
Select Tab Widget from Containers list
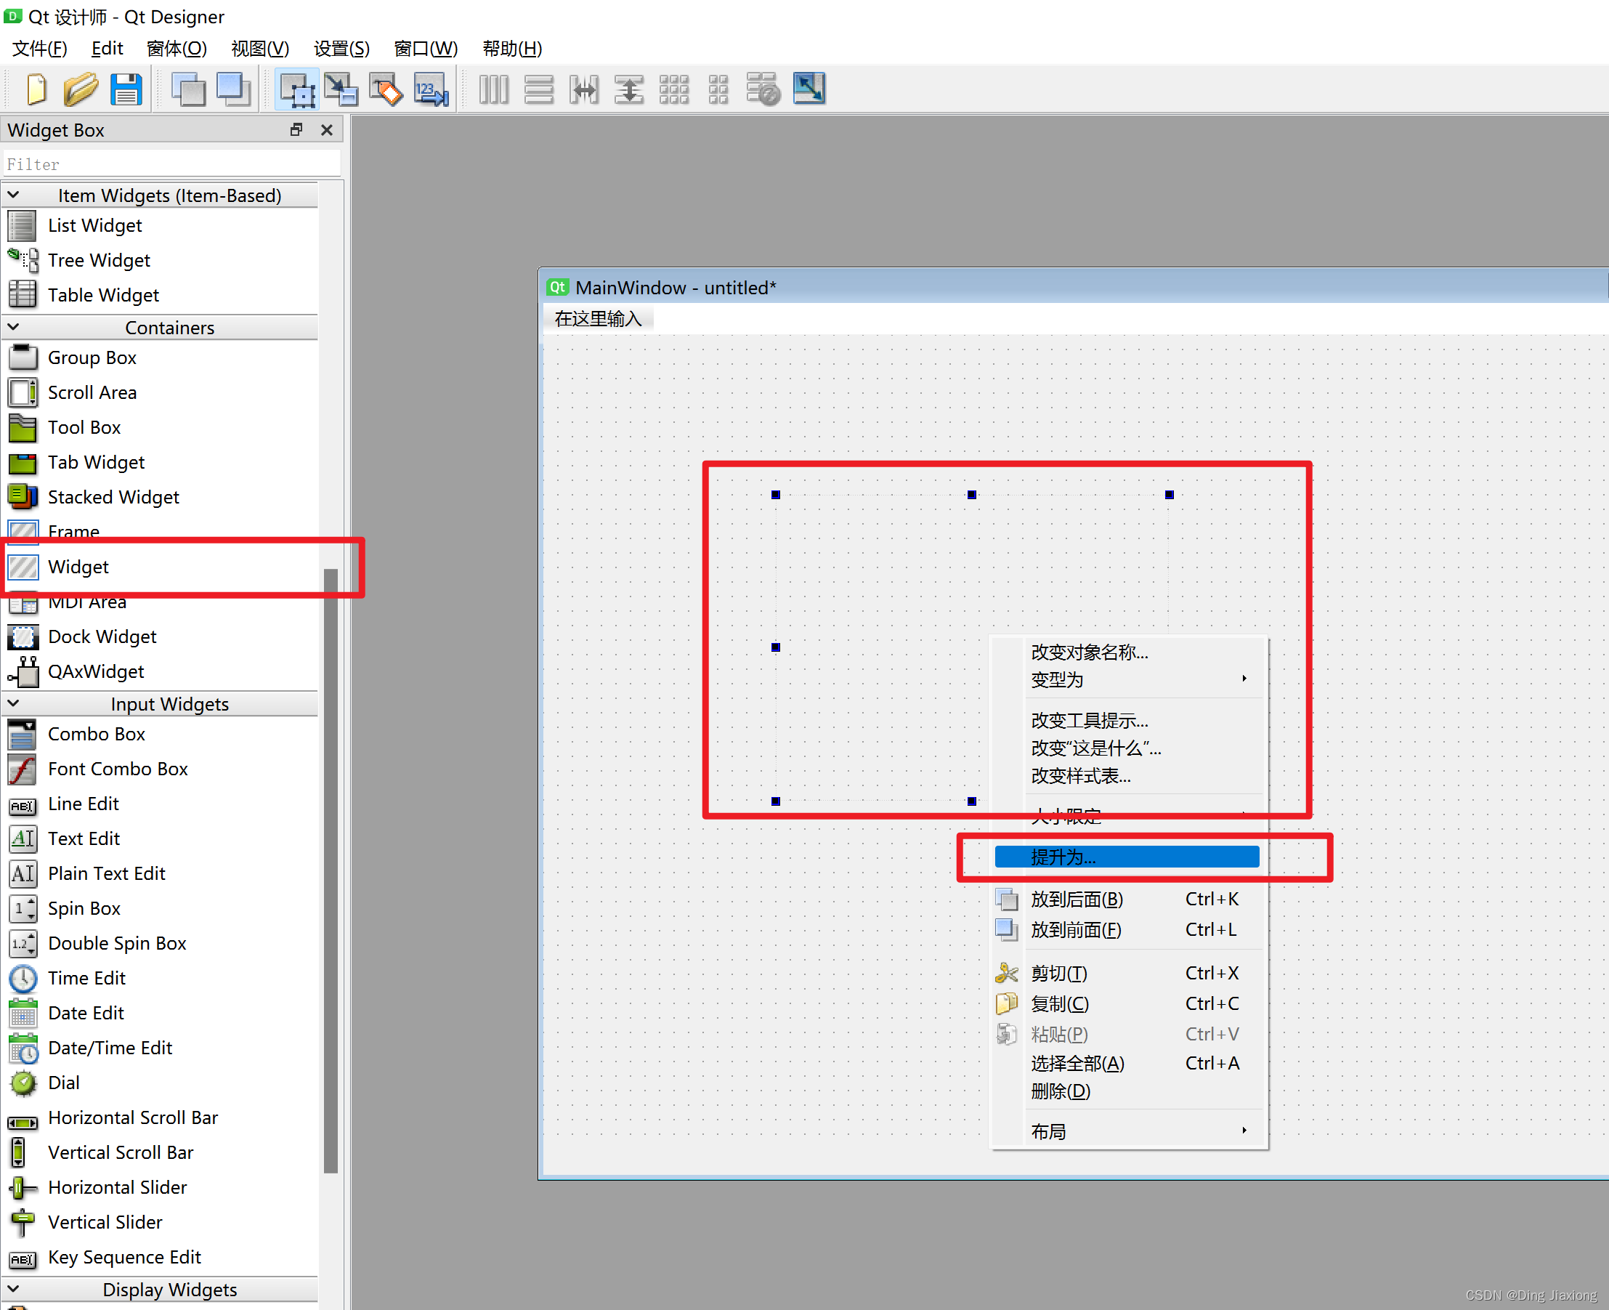(96, 461)
